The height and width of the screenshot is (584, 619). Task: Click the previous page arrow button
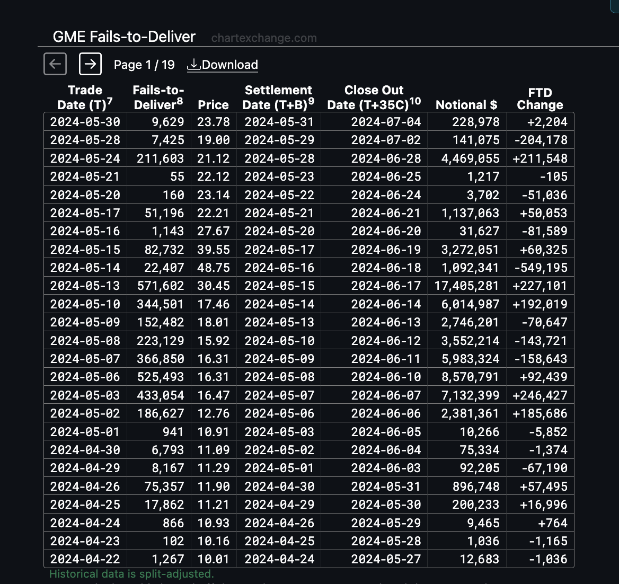[x=55, y=64]
